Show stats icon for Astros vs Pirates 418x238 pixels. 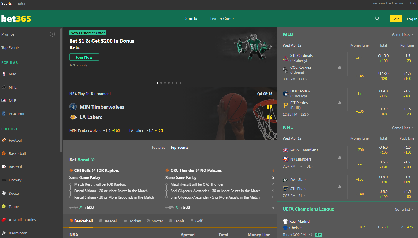(340, 103)
